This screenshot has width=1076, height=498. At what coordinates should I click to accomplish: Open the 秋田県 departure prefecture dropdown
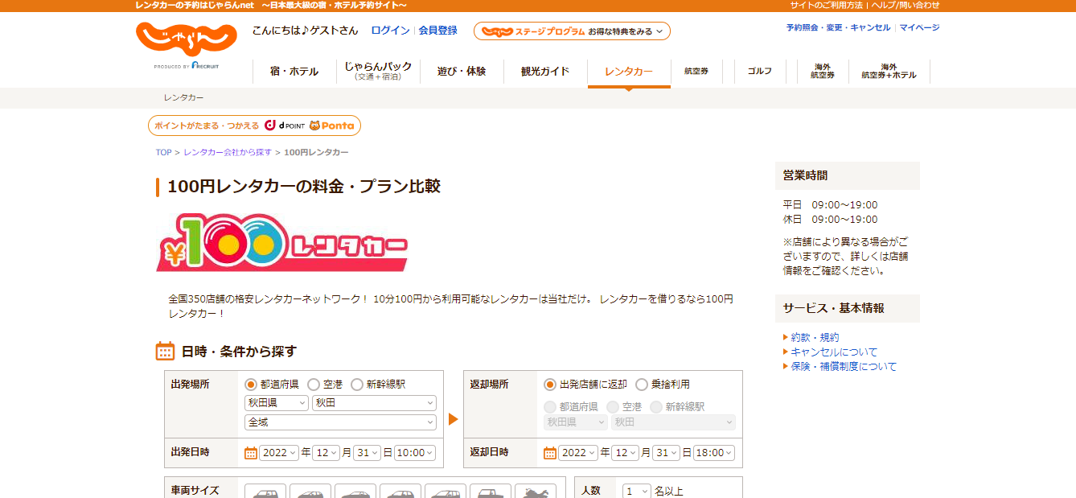pyautogui.click(x=276, y=403)
